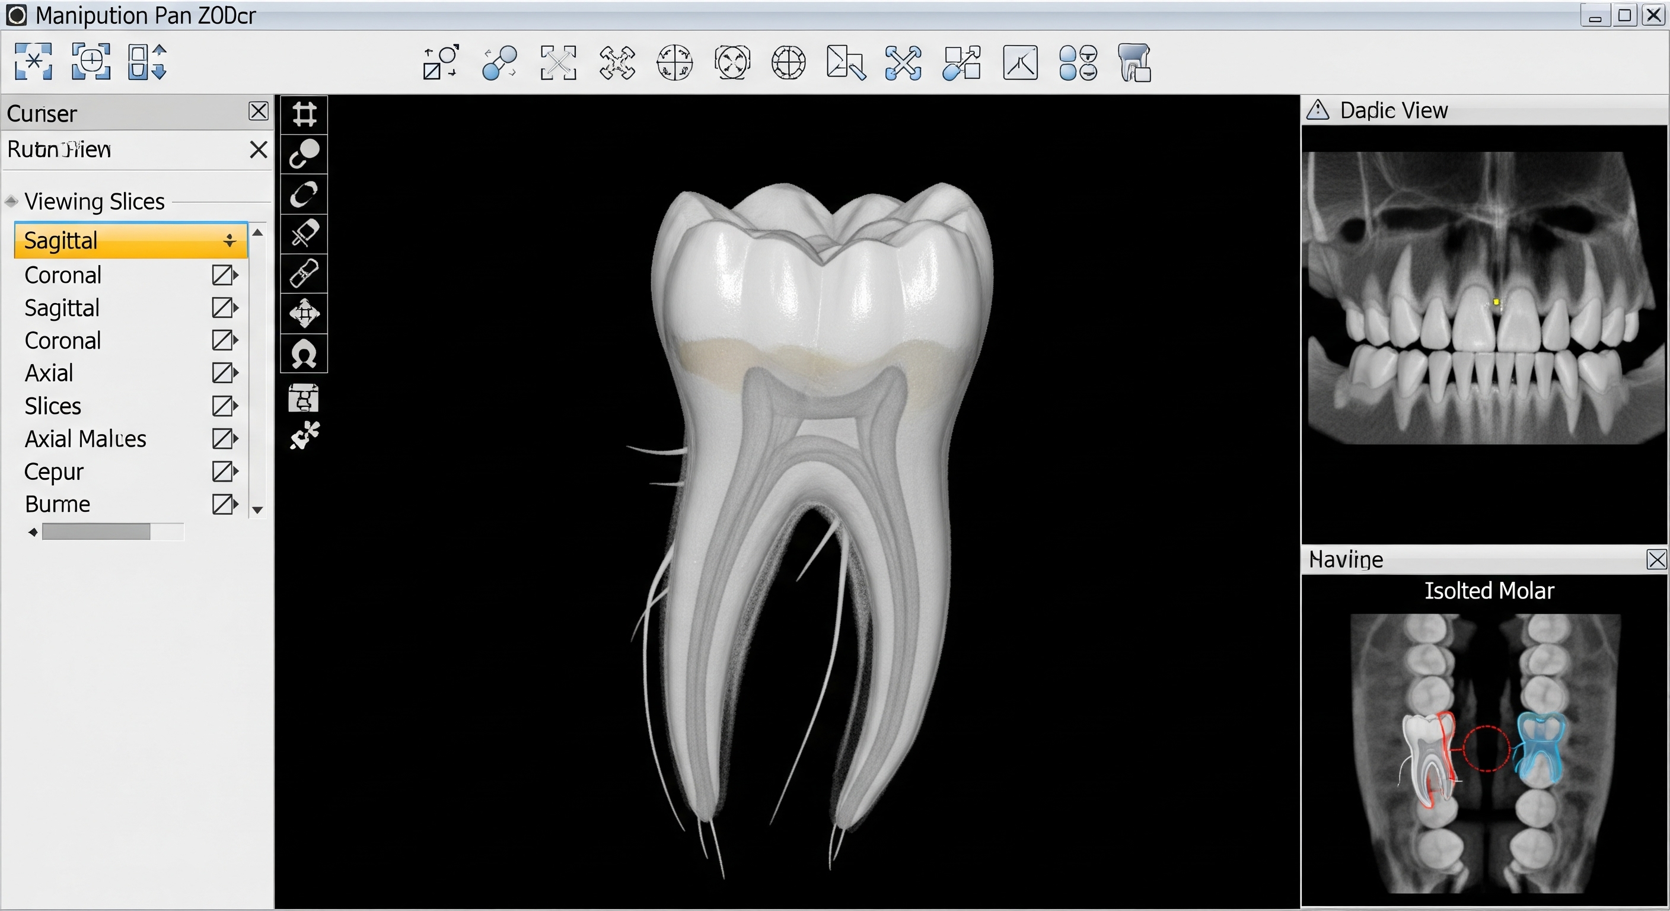The image size is (1670, 911).
Task: Select Cepur in the slices list
Action: 54,472
